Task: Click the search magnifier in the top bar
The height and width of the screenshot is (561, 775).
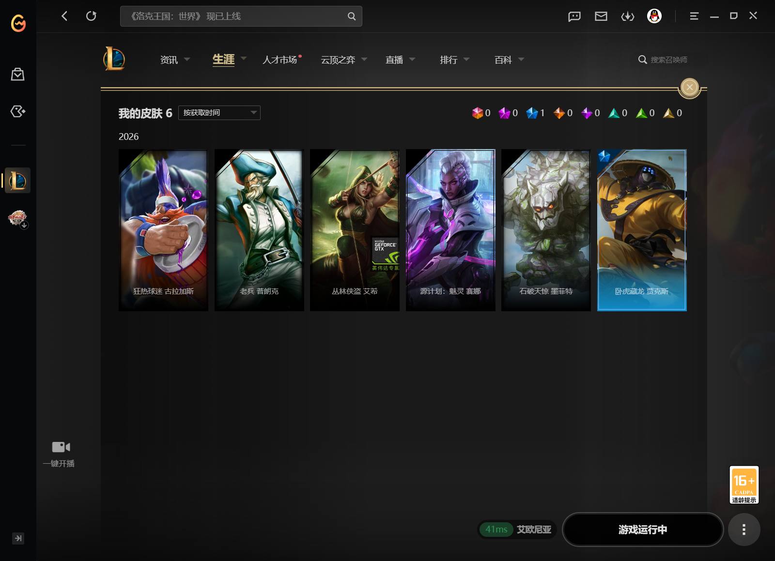Action: click(352, 16)
